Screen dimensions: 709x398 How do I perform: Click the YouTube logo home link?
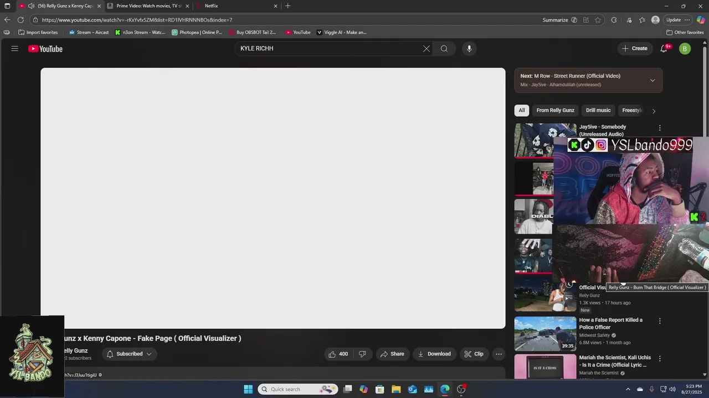(x=45, y=49)
